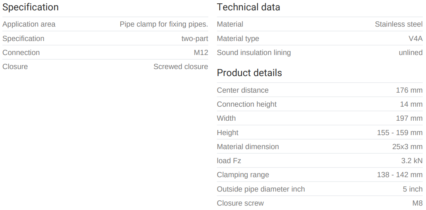
Task: Click the "Stainless steel" material value
Action: pos(399,24)
